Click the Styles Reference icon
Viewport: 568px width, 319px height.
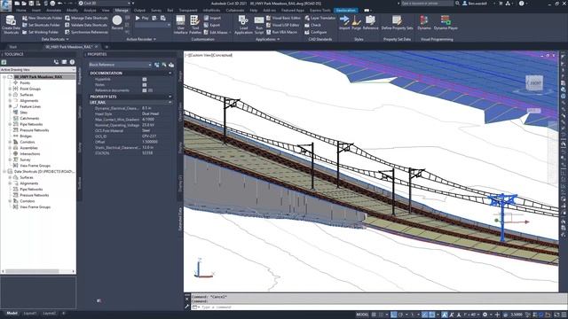(370, 22)
